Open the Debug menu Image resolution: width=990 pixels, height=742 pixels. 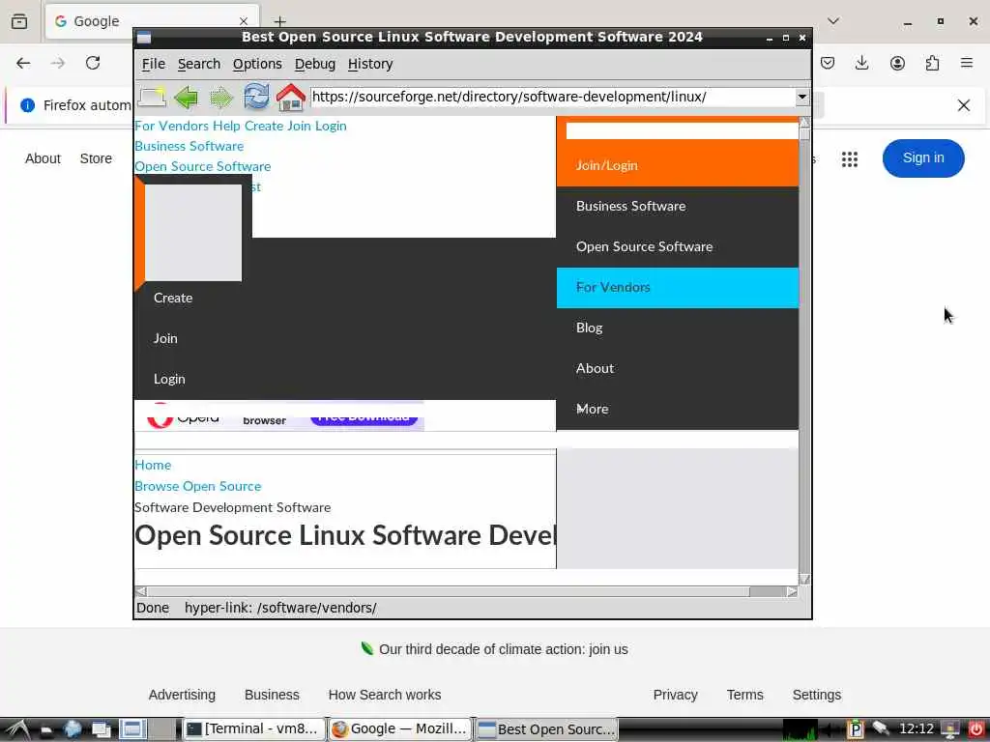(315, 64)
